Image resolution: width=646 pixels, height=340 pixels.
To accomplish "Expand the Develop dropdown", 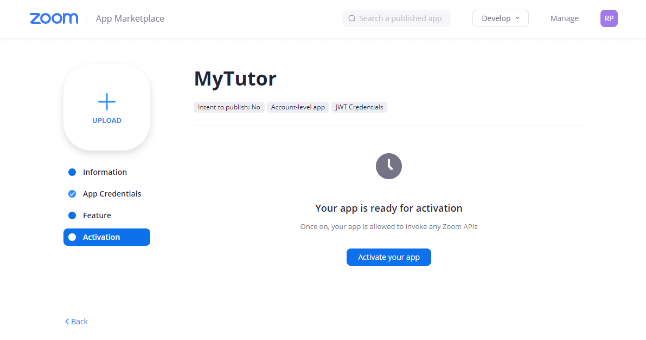I will [500, 18].
